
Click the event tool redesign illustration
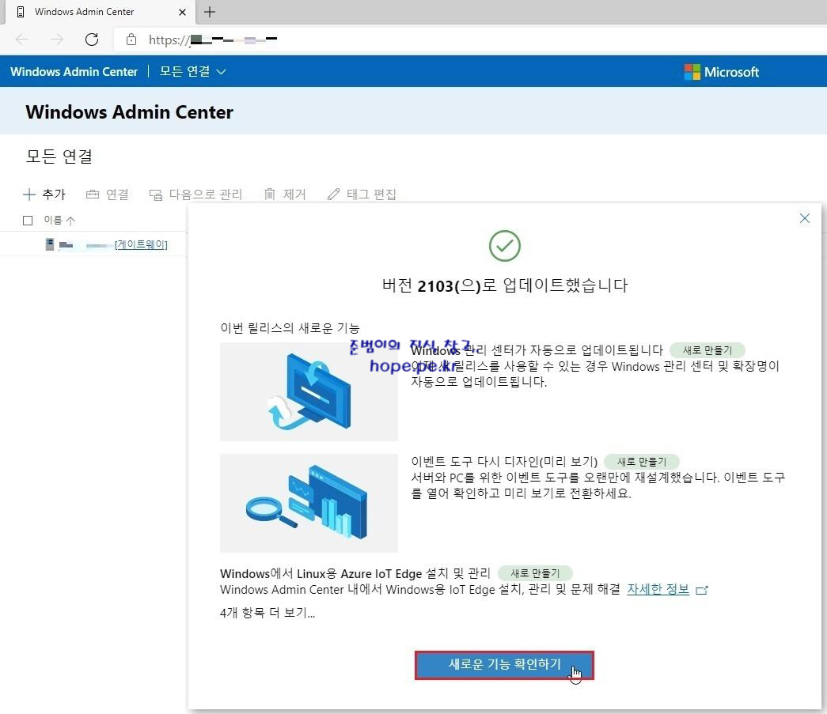309,503
